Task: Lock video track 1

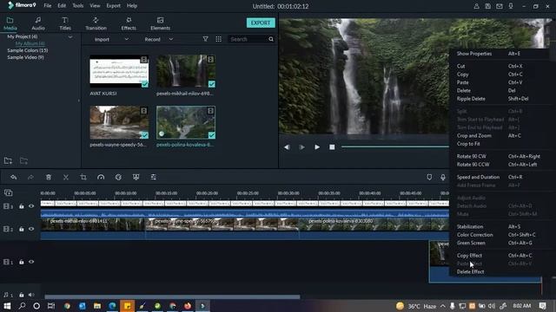Action: pos(21,262)
